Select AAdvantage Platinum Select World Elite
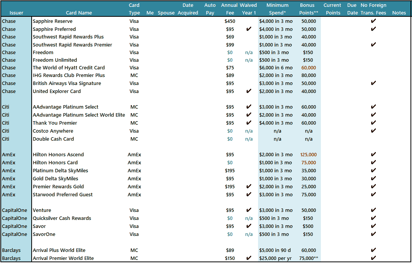The height and width of the screenshot is (263, 412). [79, 115]
